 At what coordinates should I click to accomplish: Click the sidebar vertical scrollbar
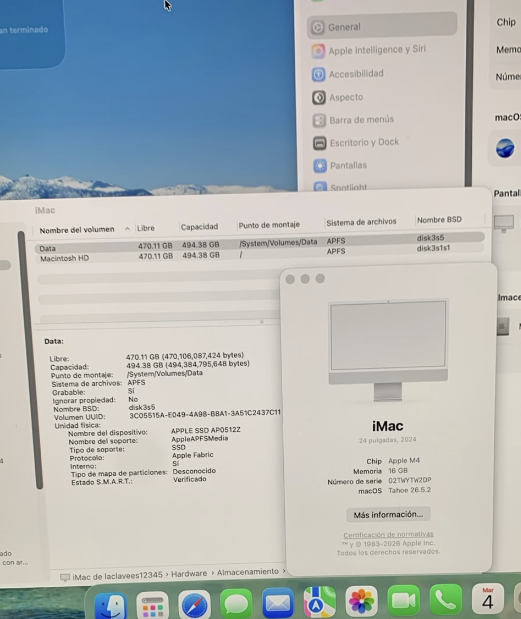click(30, 359)
